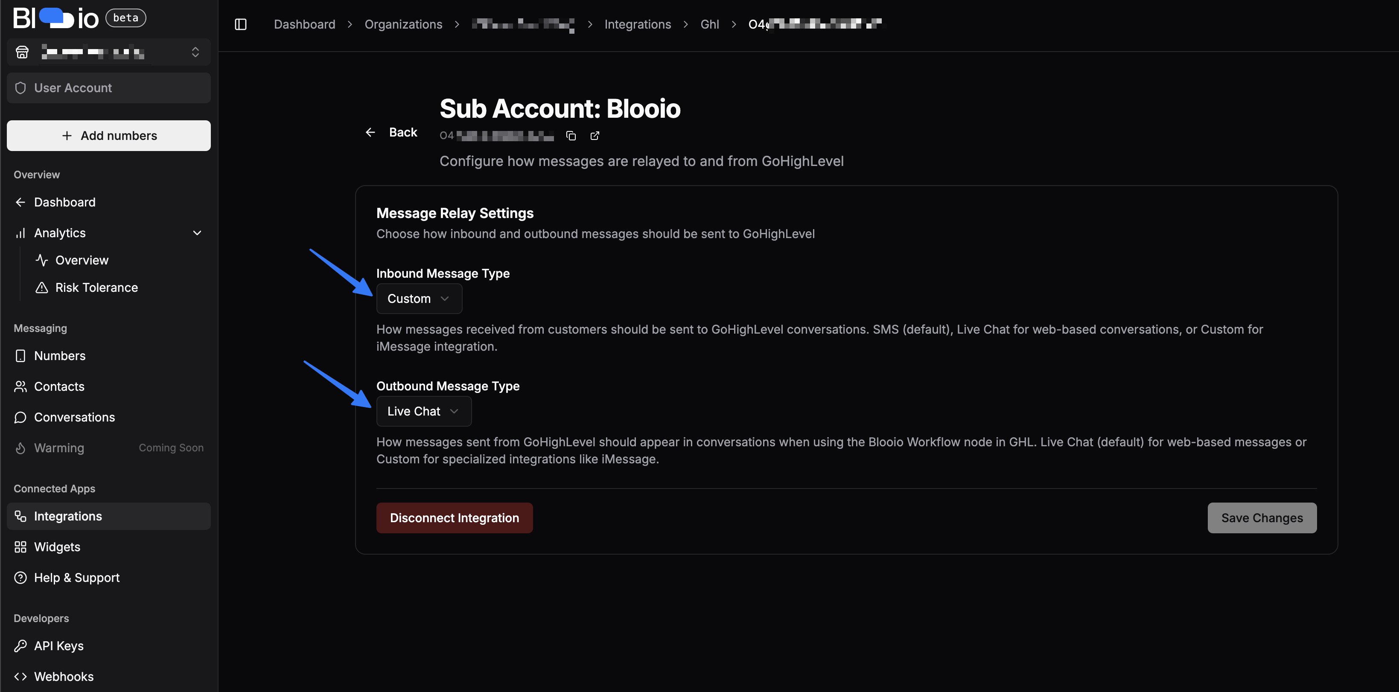The width and height of the screenshot is (1399, 692).
Task: Click the API Keys key icon
Action: pyautogui.click(x=20, y=646)
